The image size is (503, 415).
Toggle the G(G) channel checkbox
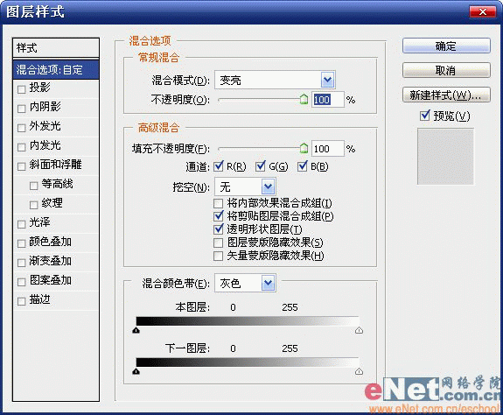261,166
